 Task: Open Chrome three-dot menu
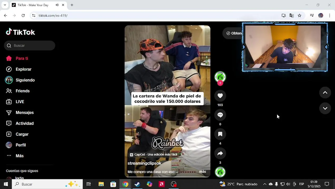point(329,15)
